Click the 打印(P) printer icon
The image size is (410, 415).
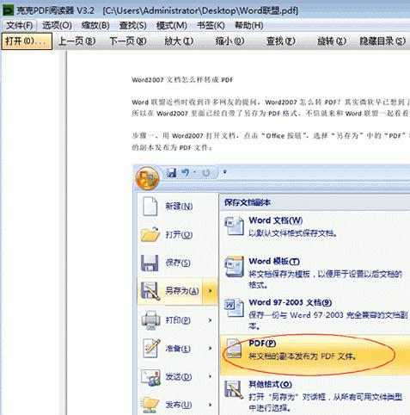tap(150, 319)
